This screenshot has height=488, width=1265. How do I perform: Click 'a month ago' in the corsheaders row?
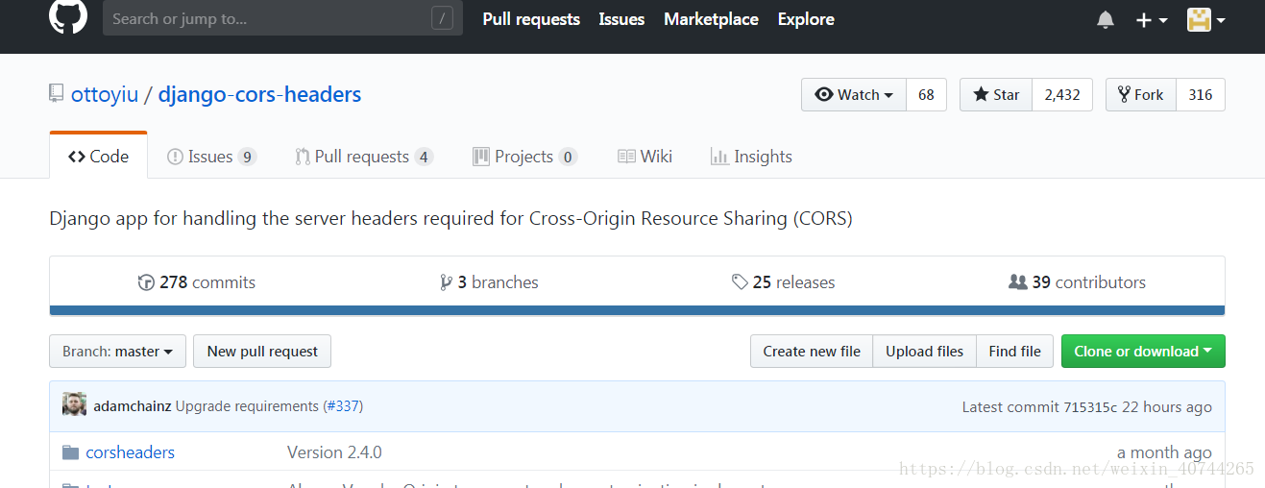1164,452
